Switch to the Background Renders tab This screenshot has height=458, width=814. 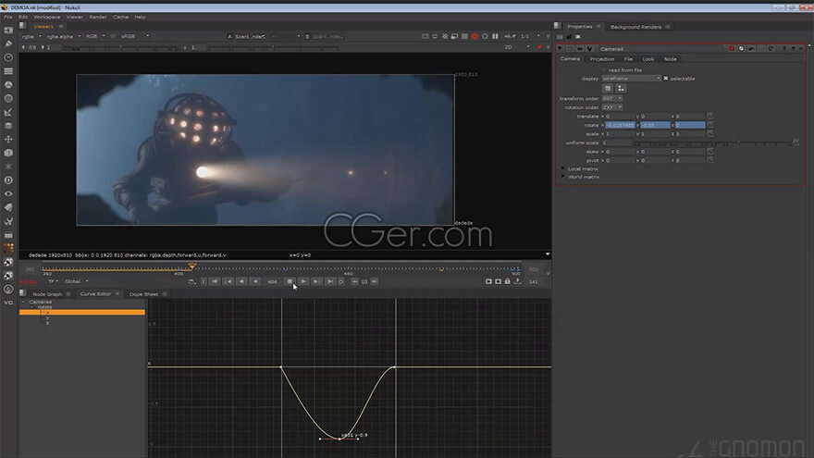636,27
